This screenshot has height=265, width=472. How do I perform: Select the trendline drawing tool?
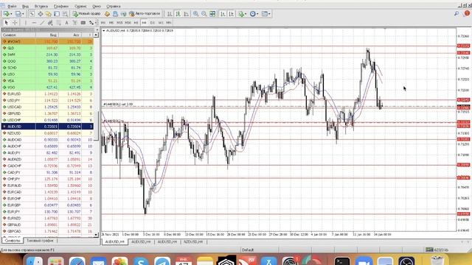(42, 23)
